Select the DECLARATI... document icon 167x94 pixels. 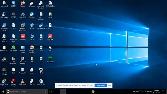(50, 4)
